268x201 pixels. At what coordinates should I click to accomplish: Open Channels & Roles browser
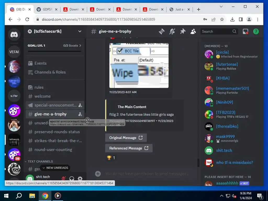(x=55, y=72)
